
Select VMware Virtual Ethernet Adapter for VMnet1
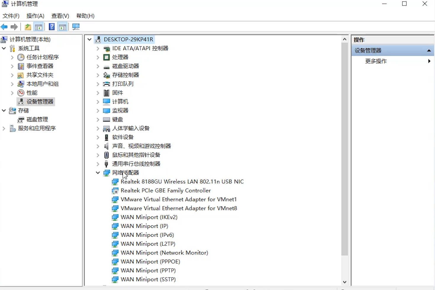[x=179, y=199]
